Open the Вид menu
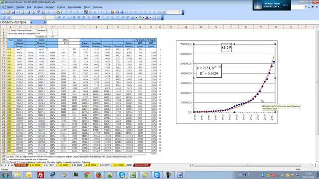319x179 pixels. tap(29, 7)
